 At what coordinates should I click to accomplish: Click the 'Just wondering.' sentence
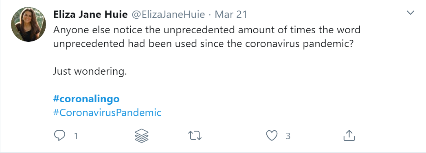point(90,71)
